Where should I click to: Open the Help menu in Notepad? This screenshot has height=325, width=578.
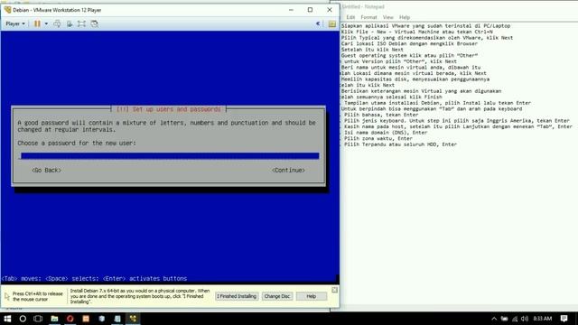(405, 17)
